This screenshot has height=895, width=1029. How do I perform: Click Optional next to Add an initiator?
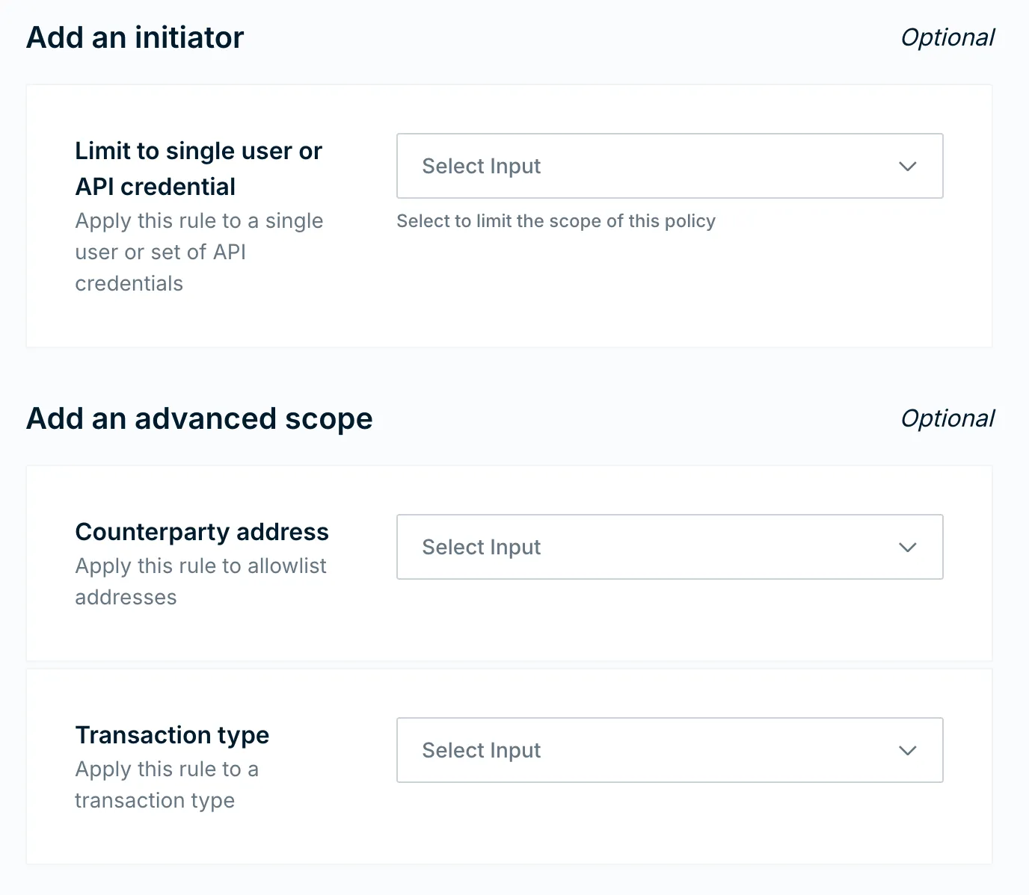tap(947, 37)
